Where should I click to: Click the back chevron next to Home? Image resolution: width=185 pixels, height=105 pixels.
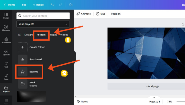[5, 5]
